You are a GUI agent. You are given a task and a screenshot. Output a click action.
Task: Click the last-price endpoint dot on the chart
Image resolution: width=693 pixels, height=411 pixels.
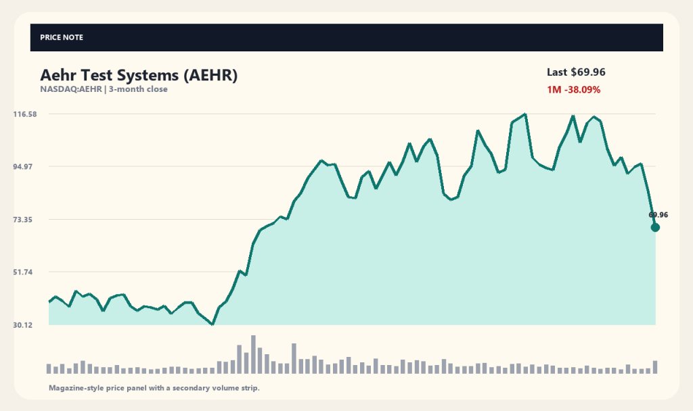(655, 227)
